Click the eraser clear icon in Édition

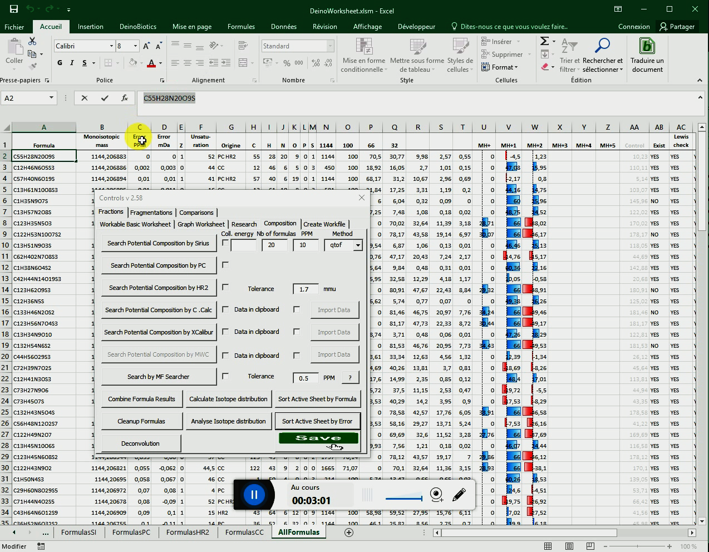545,67
